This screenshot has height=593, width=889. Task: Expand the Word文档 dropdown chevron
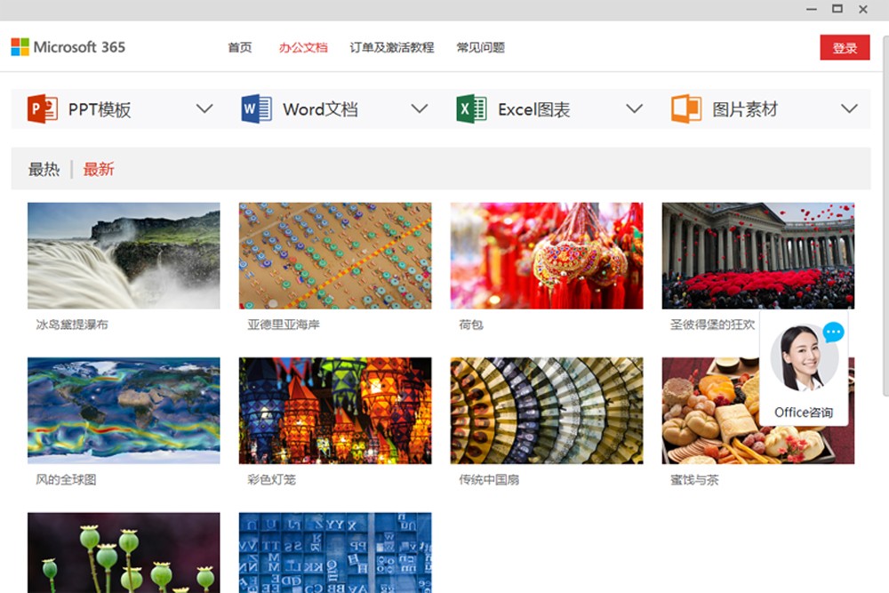coord(419,108)
